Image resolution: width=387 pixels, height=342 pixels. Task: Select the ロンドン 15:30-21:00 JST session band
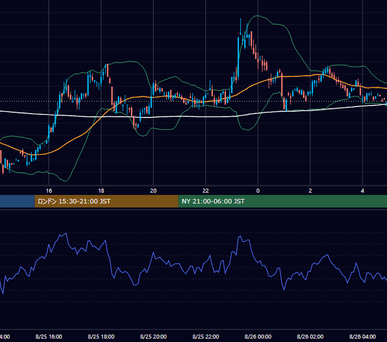point(106,201)
